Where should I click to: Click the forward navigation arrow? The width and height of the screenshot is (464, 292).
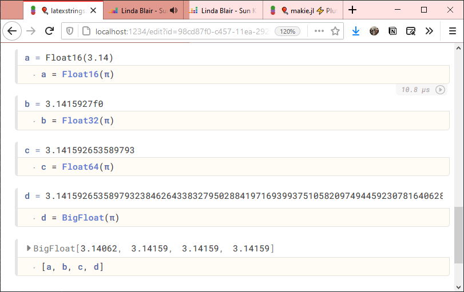(x=31, y=31)
